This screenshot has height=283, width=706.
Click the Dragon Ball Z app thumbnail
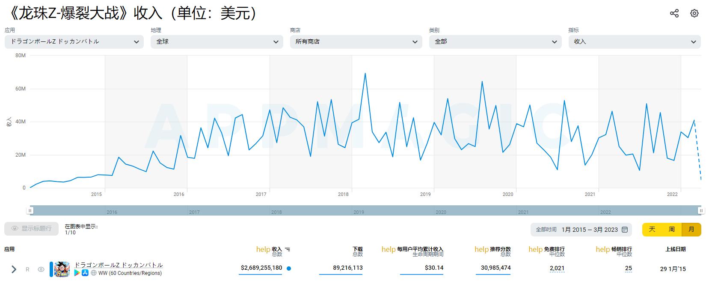[x=62, y=269]
